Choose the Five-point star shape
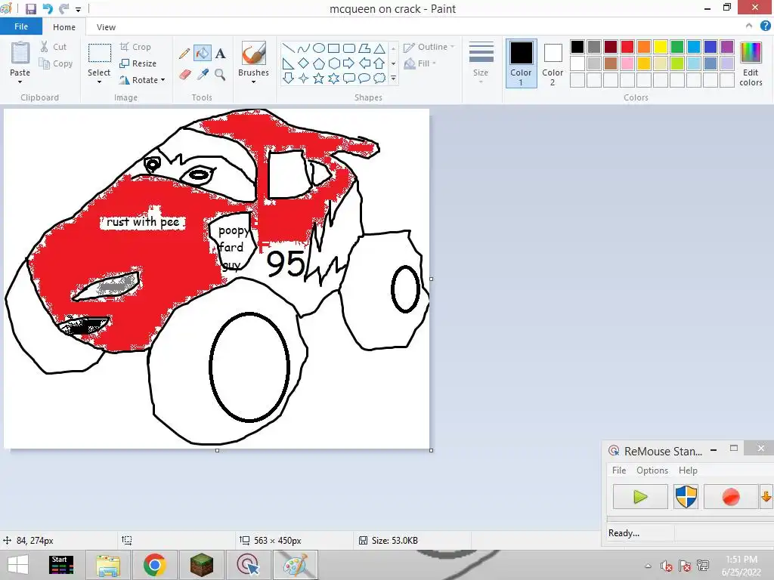 (319, 78)
